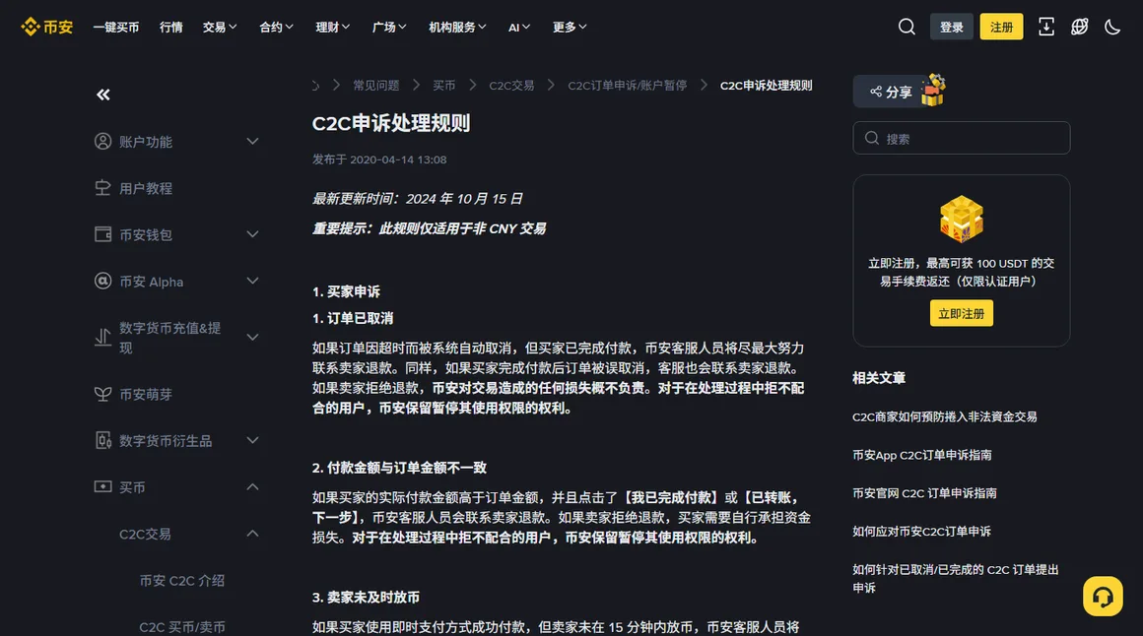Image resolution: width=1143 pixels, height=636 pixels.
Task: Click the Binance 币安 logo
Action: 47,27
